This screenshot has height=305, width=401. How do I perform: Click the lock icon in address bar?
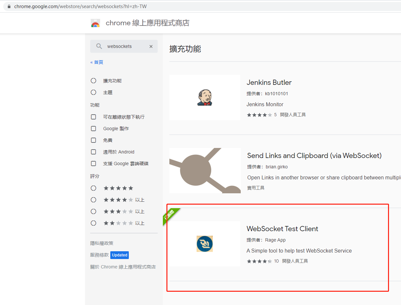point(9,6)
